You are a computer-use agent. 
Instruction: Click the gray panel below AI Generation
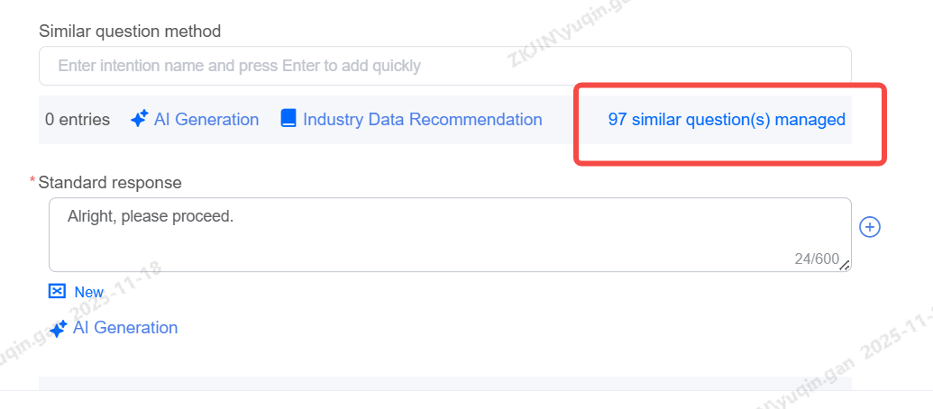[444, 383]
